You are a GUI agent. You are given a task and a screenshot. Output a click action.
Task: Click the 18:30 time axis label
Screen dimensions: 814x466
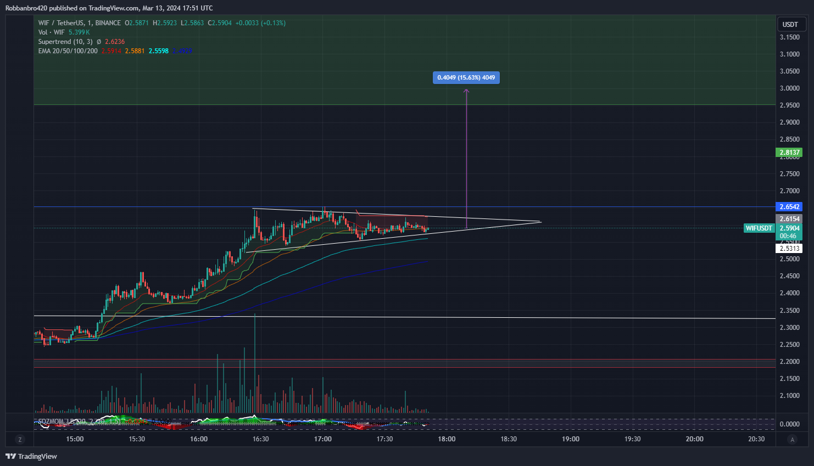[x=509, y=439]
